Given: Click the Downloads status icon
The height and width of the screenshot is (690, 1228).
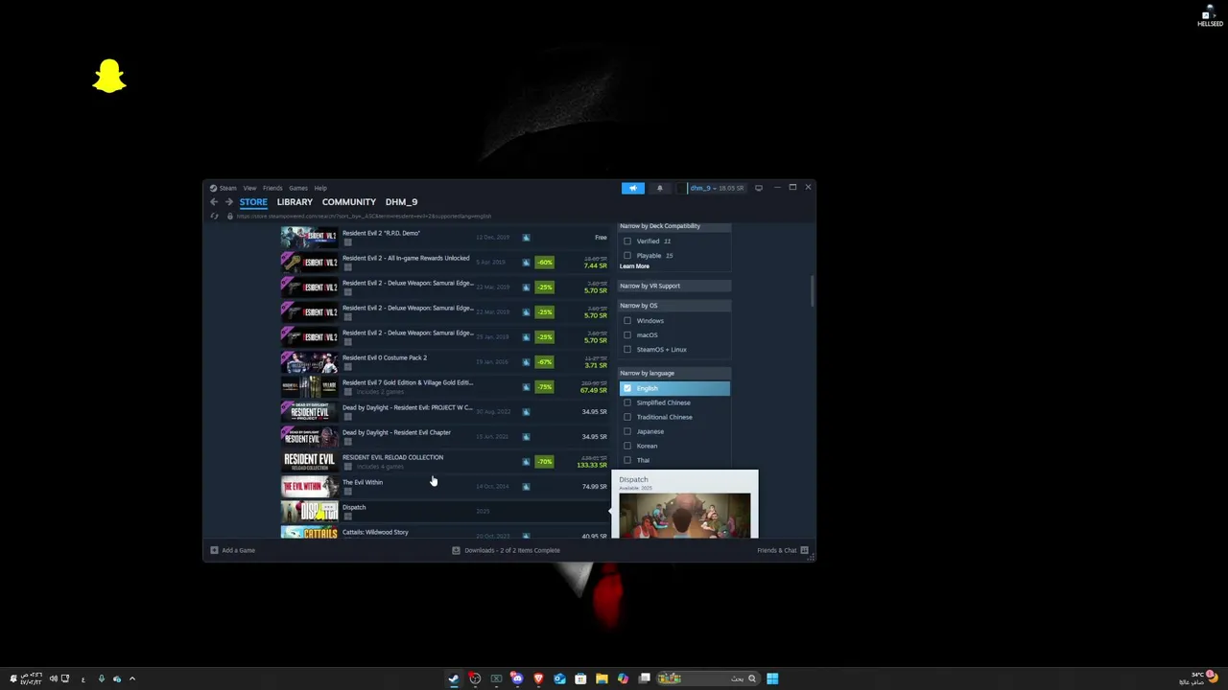Looking at the screenshot, I should pos(456,550).
